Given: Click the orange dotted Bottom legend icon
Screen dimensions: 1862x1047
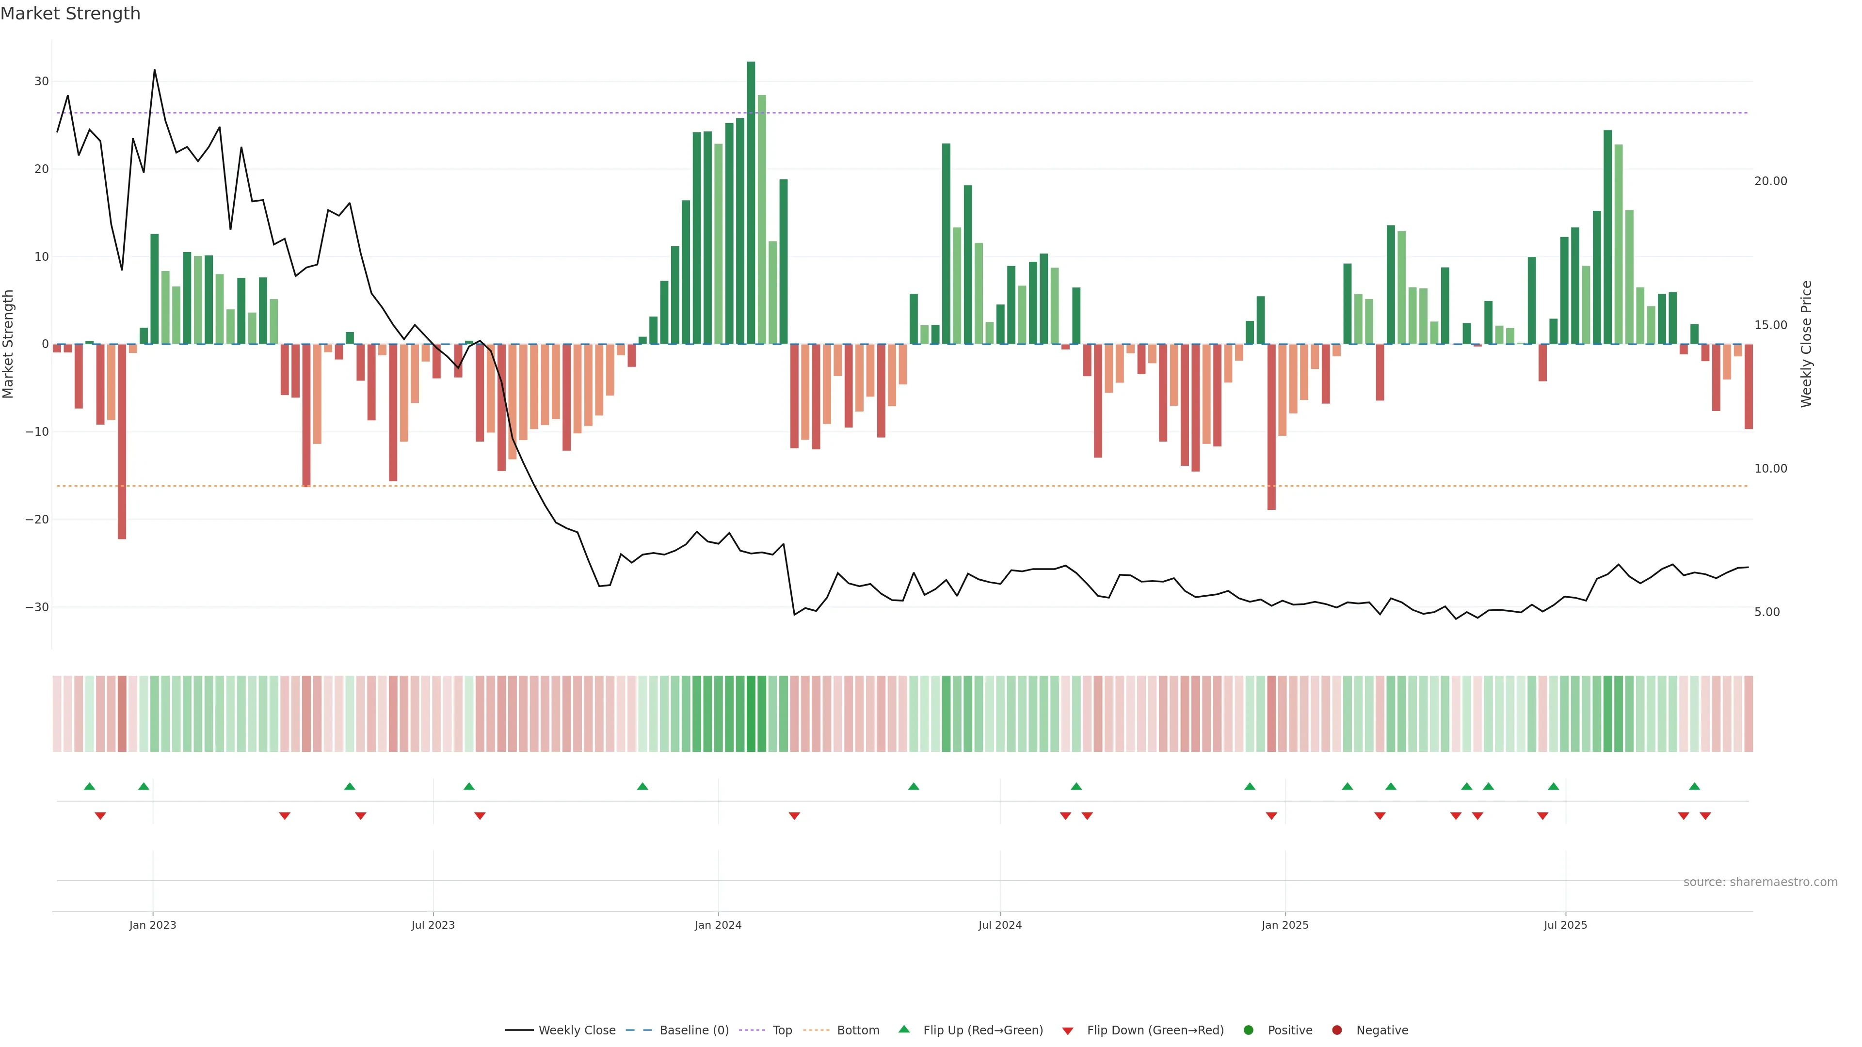Looking at the screenshot, I should (x=816, y=1031).
